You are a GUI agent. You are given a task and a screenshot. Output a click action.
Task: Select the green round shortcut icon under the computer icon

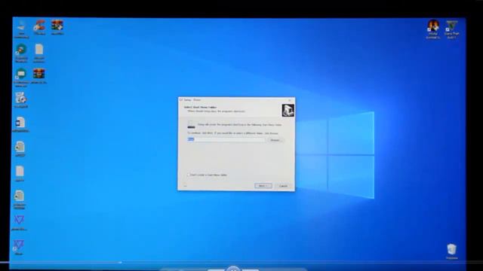(21, 53)
